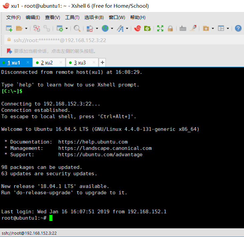Expand the Properties dropdown arrow
This screenshot has height=237, width=244.
click(67, 28)
